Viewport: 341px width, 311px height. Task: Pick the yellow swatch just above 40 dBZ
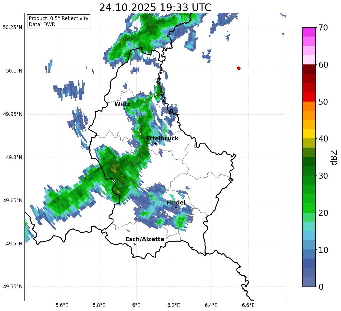click(x=309, y=134)
